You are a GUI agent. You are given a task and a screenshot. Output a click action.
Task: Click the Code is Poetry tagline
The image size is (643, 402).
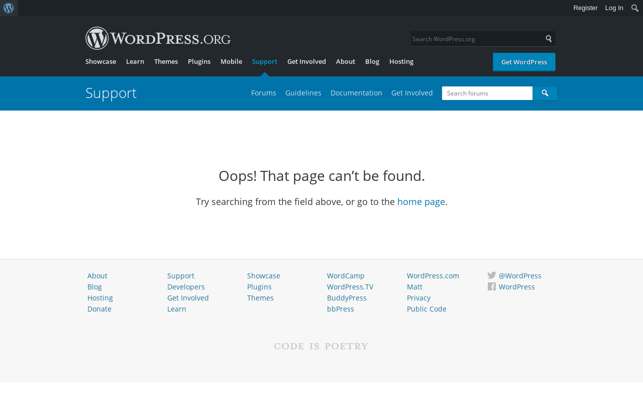(321, 346)
